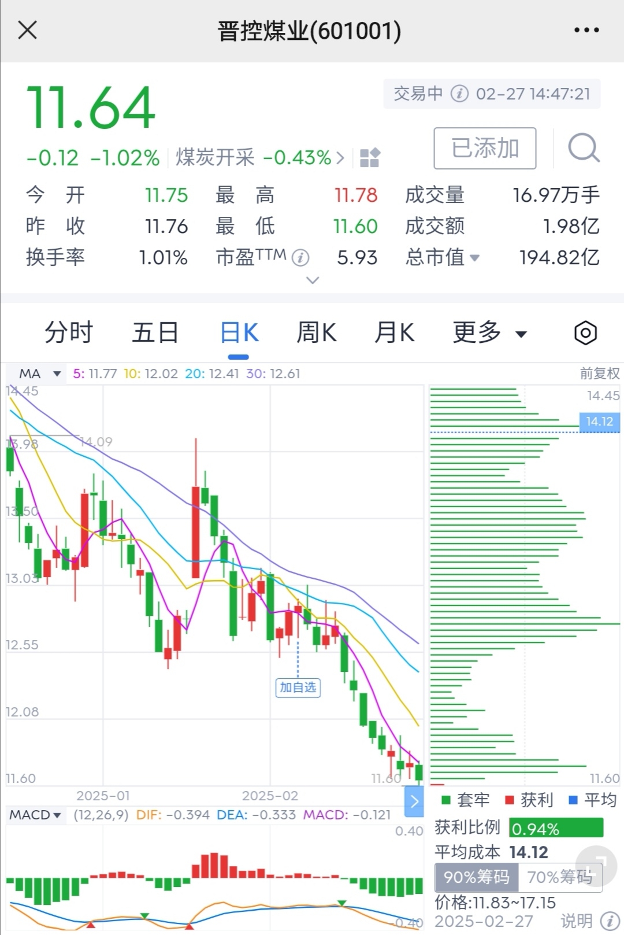Tap the 平均成本 14.12 text
The width and height of the screenshot is (624, 935).
click(491, 852)
